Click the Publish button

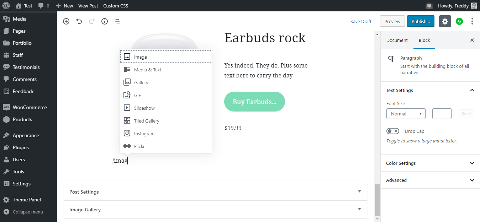pos(420,21)
